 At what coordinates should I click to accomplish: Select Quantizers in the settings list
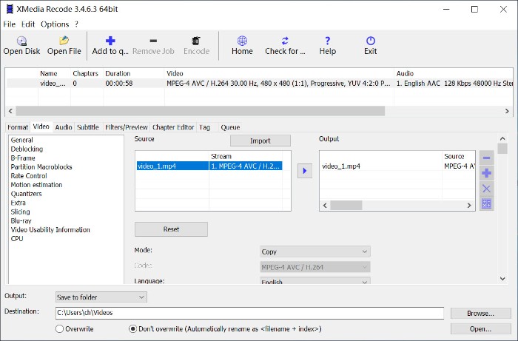click(x=26, y=194)
